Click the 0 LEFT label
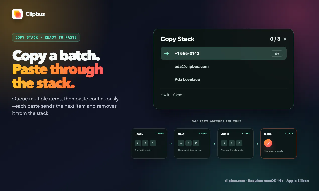This screenshot has height=191, width=319. (x=289, y=134)
